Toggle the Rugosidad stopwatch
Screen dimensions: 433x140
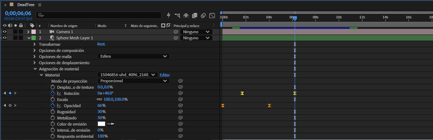coord(53,111)
